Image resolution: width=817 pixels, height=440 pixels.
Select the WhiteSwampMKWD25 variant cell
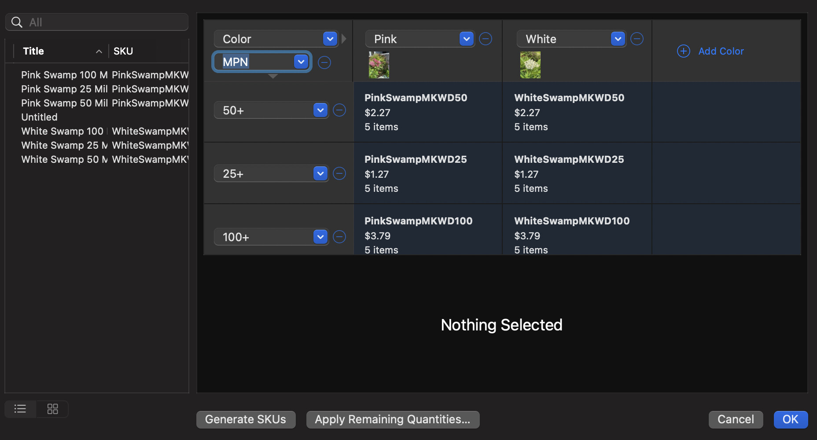[x=577, y=173]
